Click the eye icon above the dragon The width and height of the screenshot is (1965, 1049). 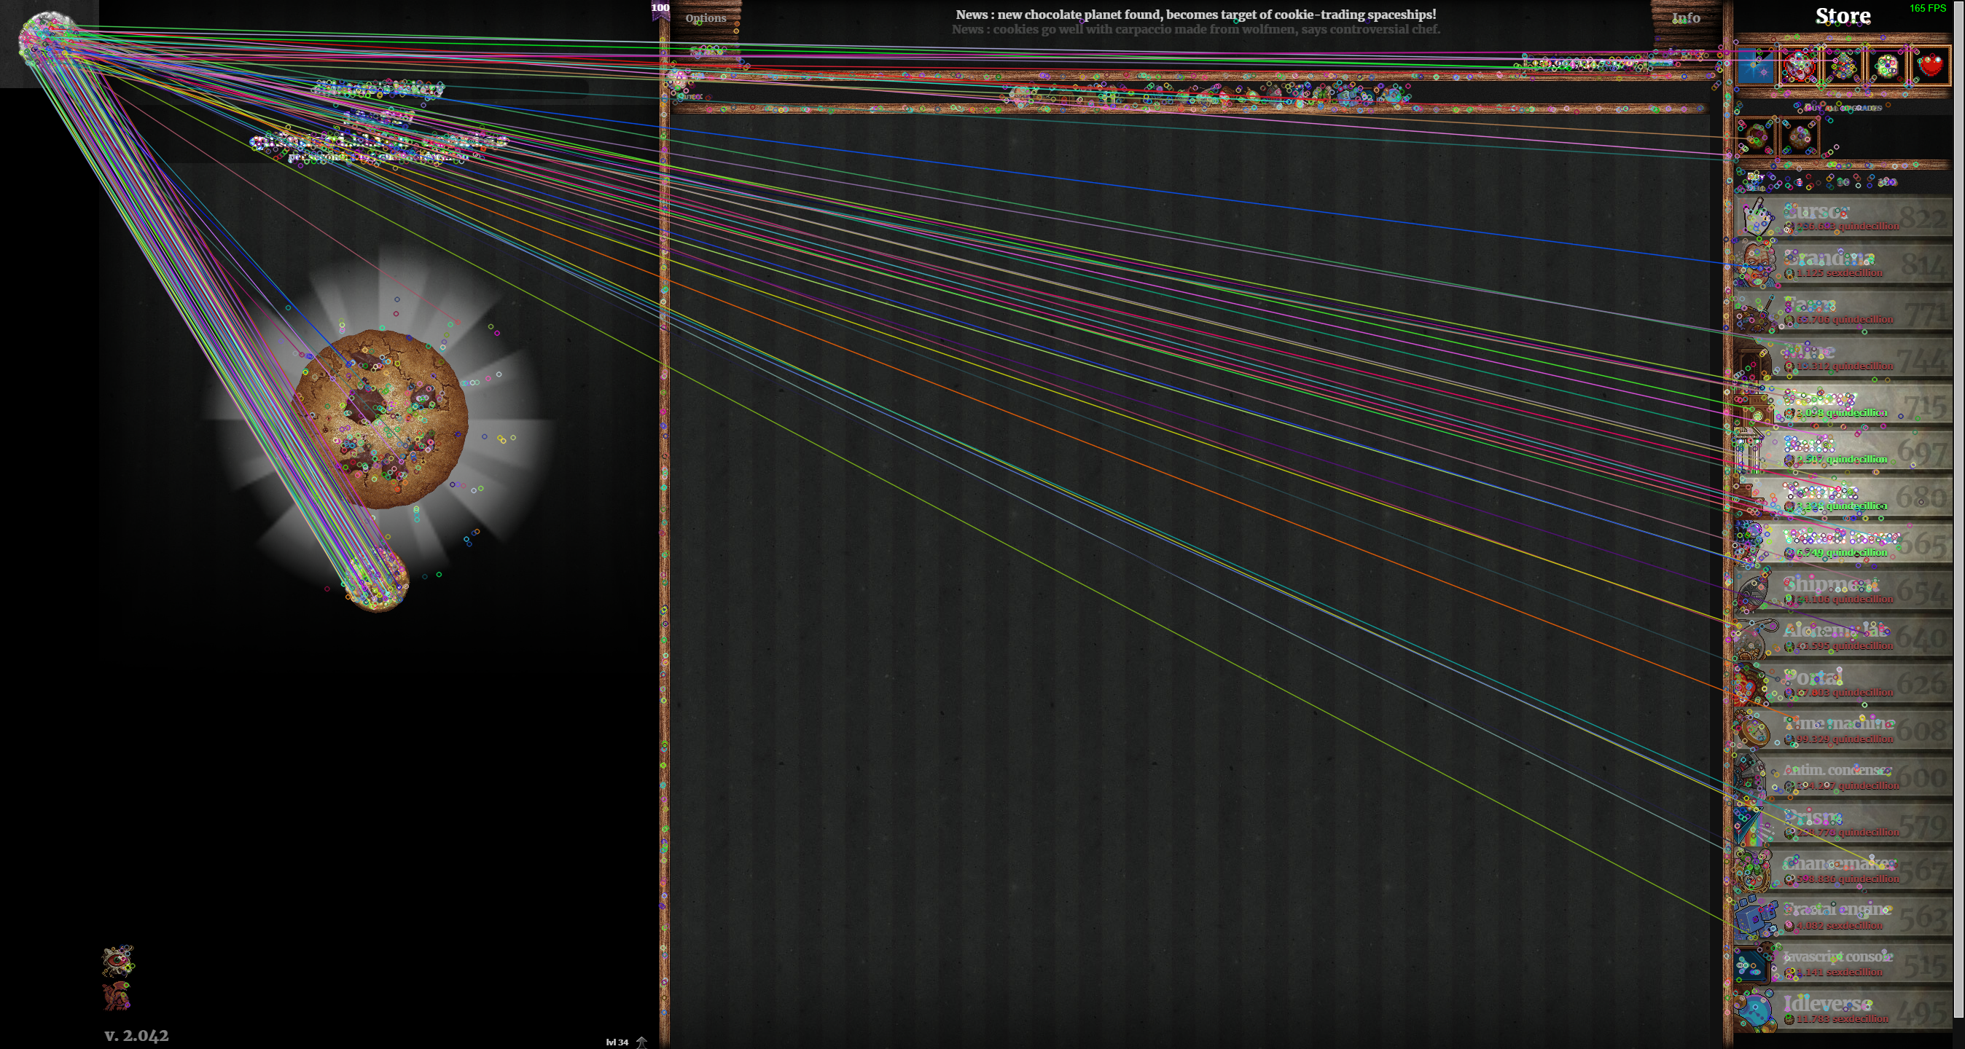click(117, 961)
